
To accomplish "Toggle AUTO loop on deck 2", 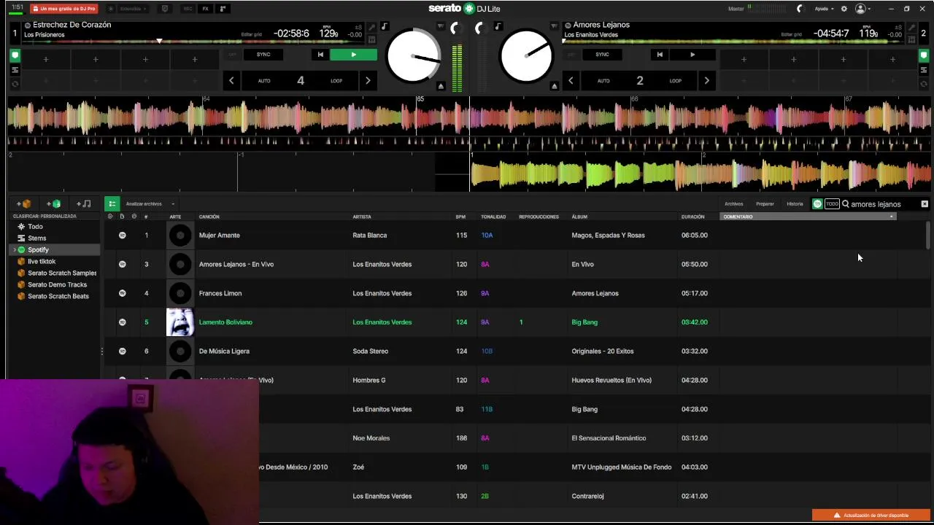I will 603,81.
